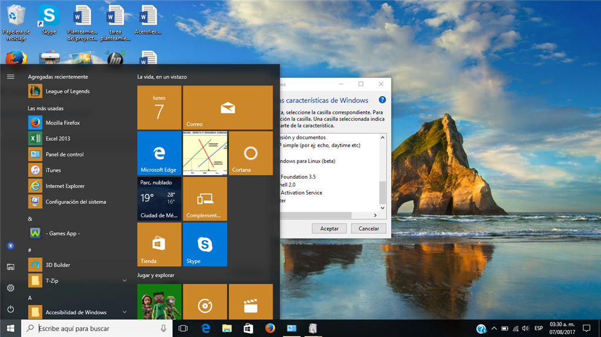Click Cancelar in Windows features dialog
Image resolution: width=601 pixels, height=337 pixels.
click(369, 229)
